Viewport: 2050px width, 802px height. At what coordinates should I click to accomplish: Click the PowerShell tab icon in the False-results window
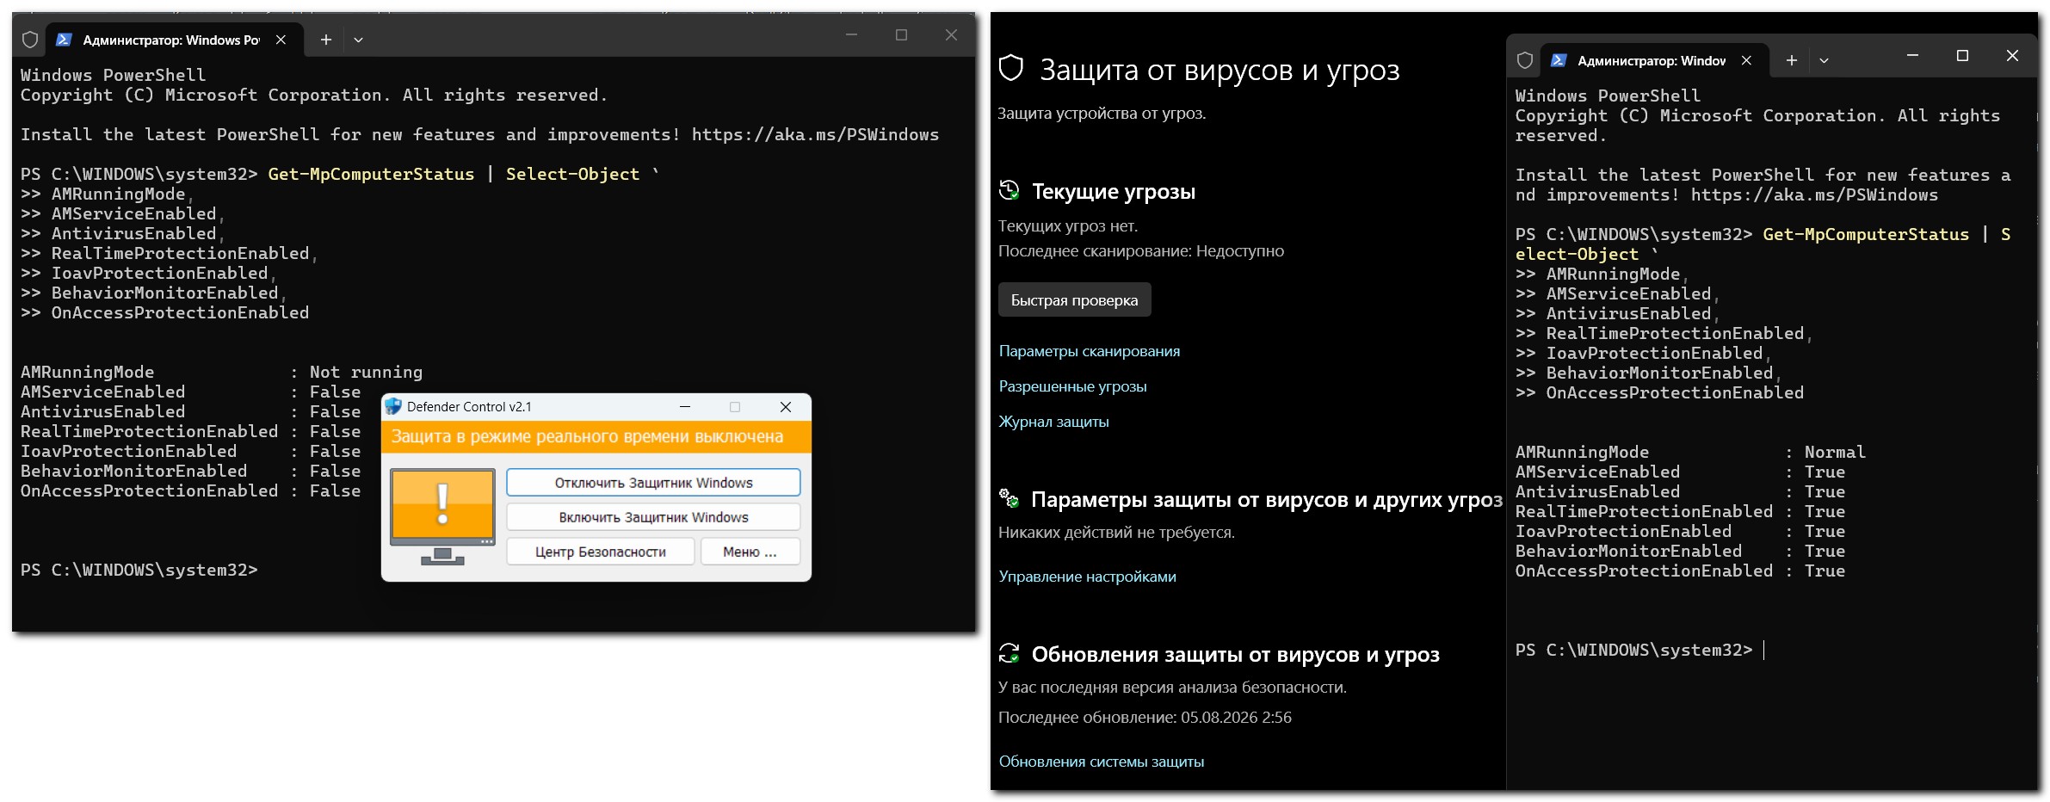pos(63,40)
